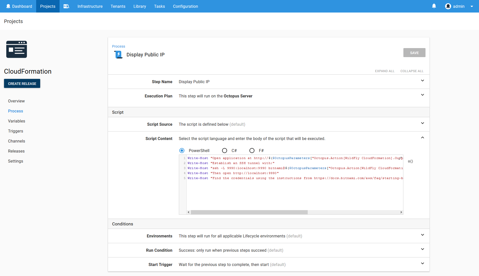Click the EXPAND ALL link

click(x=385, y=71)
